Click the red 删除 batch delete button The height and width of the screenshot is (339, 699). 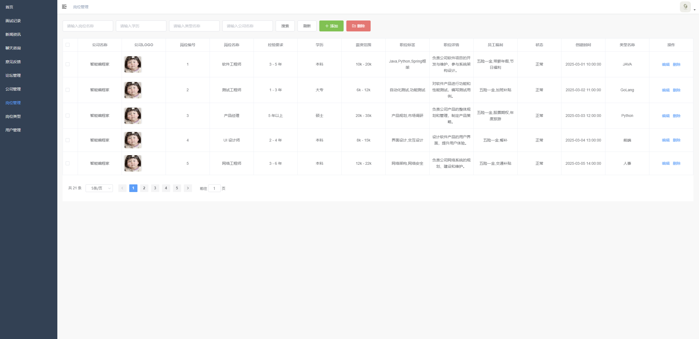[x=358, y=26]
